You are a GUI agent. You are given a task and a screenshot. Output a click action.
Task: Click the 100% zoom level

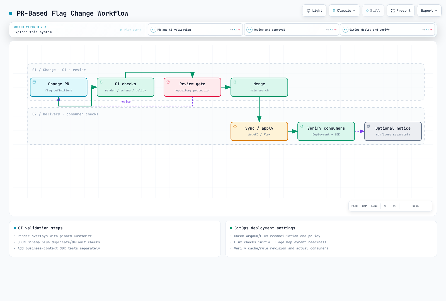[x=416, y=206]
